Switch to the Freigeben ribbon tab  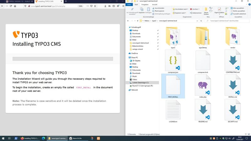[145, 4]
